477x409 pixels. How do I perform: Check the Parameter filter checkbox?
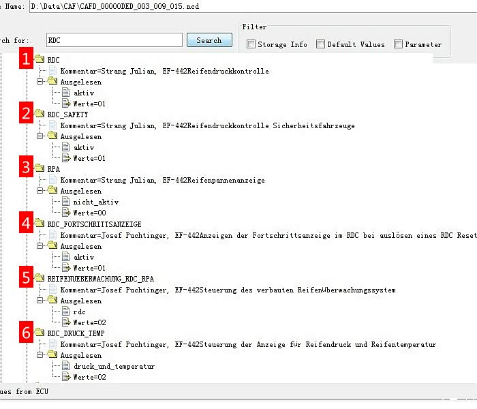[x=398, y=44]
